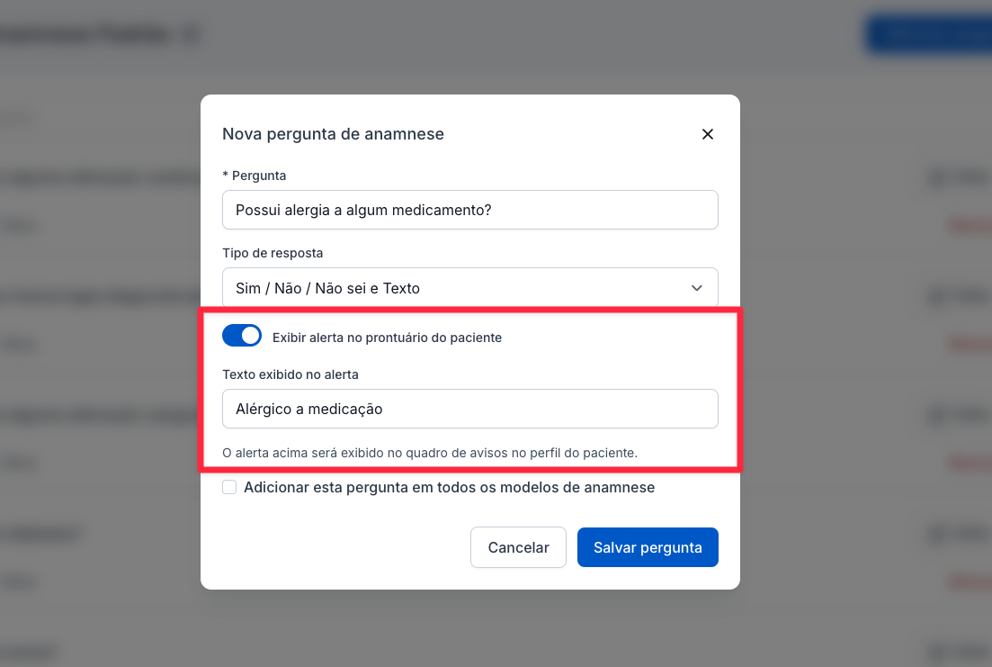The width and height of the screenshot is (992, 667).
Task: Click the Pergunta text input field
Action: pos(469,210)
